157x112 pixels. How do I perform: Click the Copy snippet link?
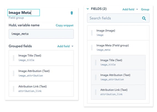tap(65, 25)
